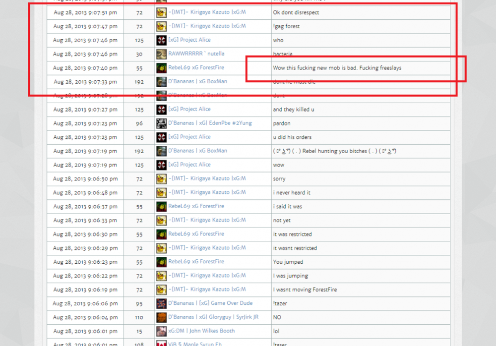Screen dimensions: 496x346
Task: Select timestamp 'Aug 28, 2013 9:07:51 pm'
Action: click(x=85, y=13)
